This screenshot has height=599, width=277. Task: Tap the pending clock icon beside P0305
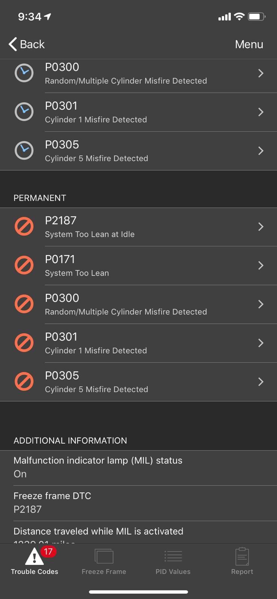click(x=24, y=150)
